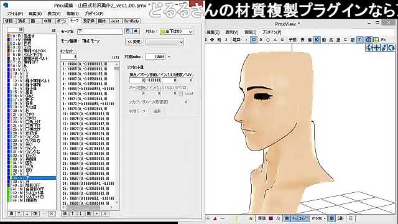Delete offset with × under offset list
The width and height of the screenshot is (398, 224).
[x=105, y=213]
